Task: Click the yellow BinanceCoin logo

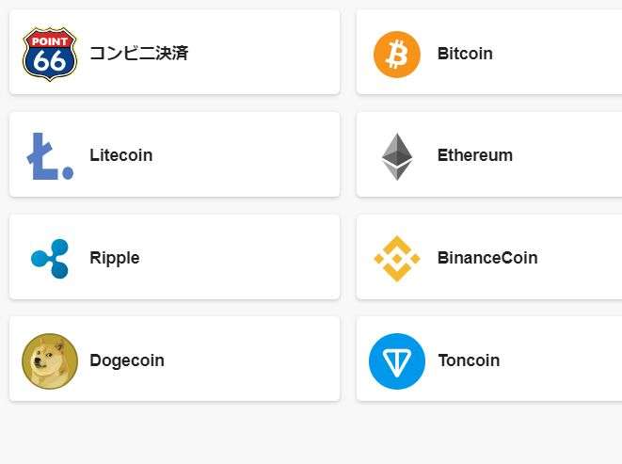Action: [x=397, y=259]
